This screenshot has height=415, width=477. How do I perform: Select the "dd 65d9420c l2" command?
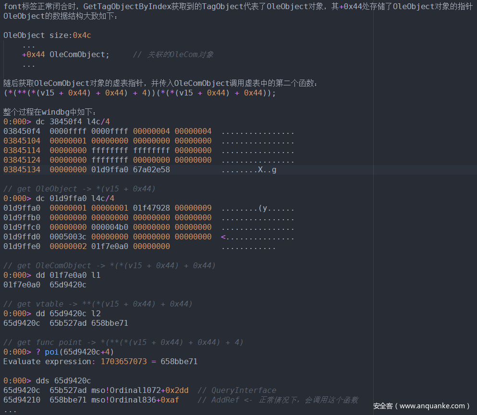(68, 314)
